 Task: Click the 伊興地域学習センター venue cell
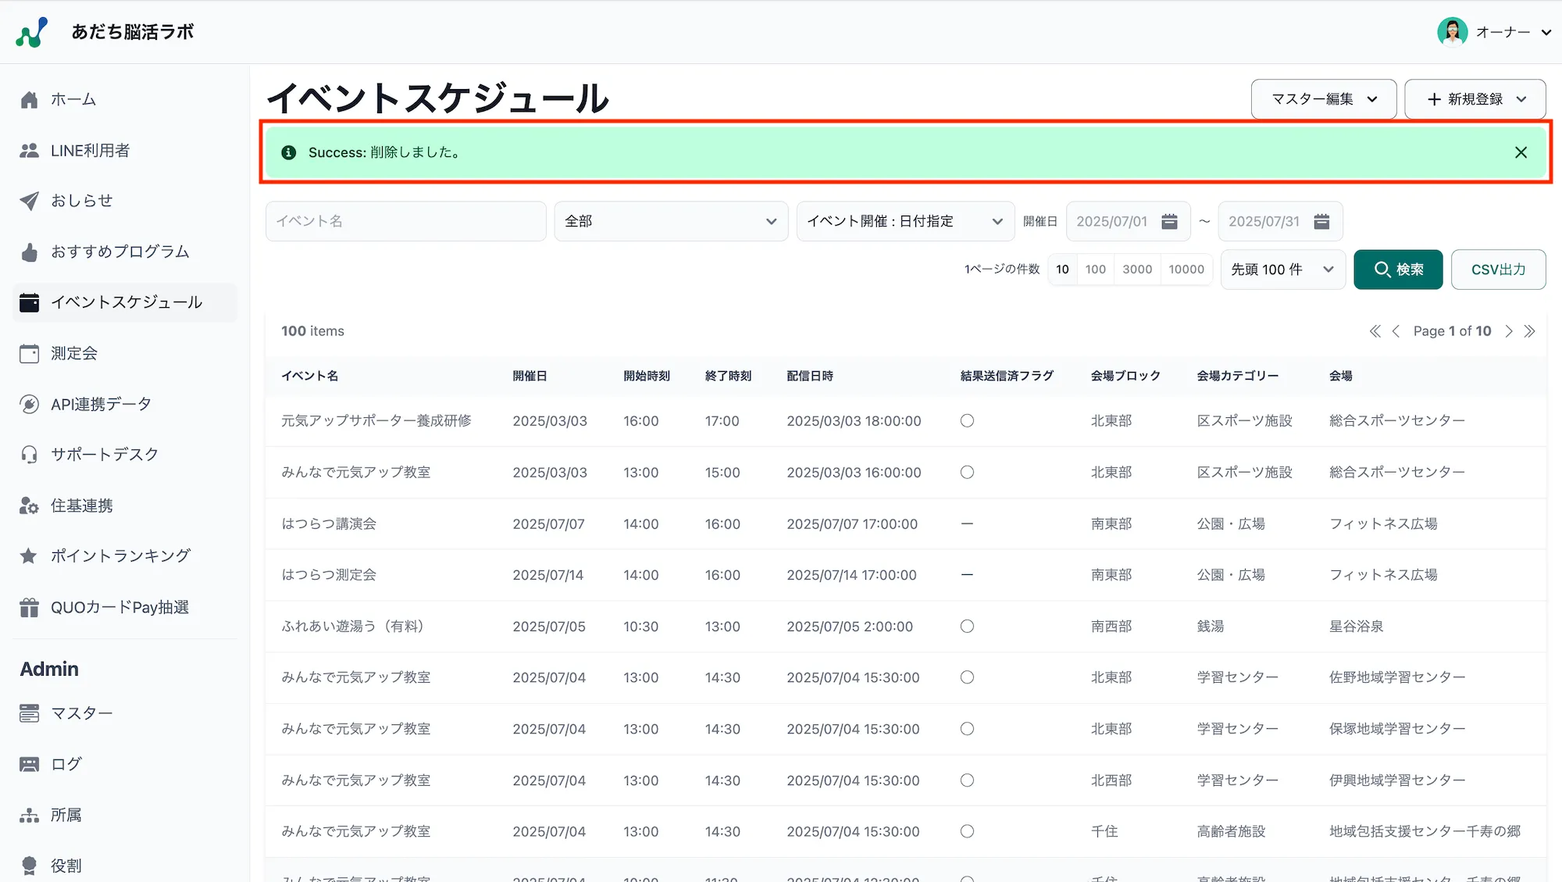click(1397, 780)
